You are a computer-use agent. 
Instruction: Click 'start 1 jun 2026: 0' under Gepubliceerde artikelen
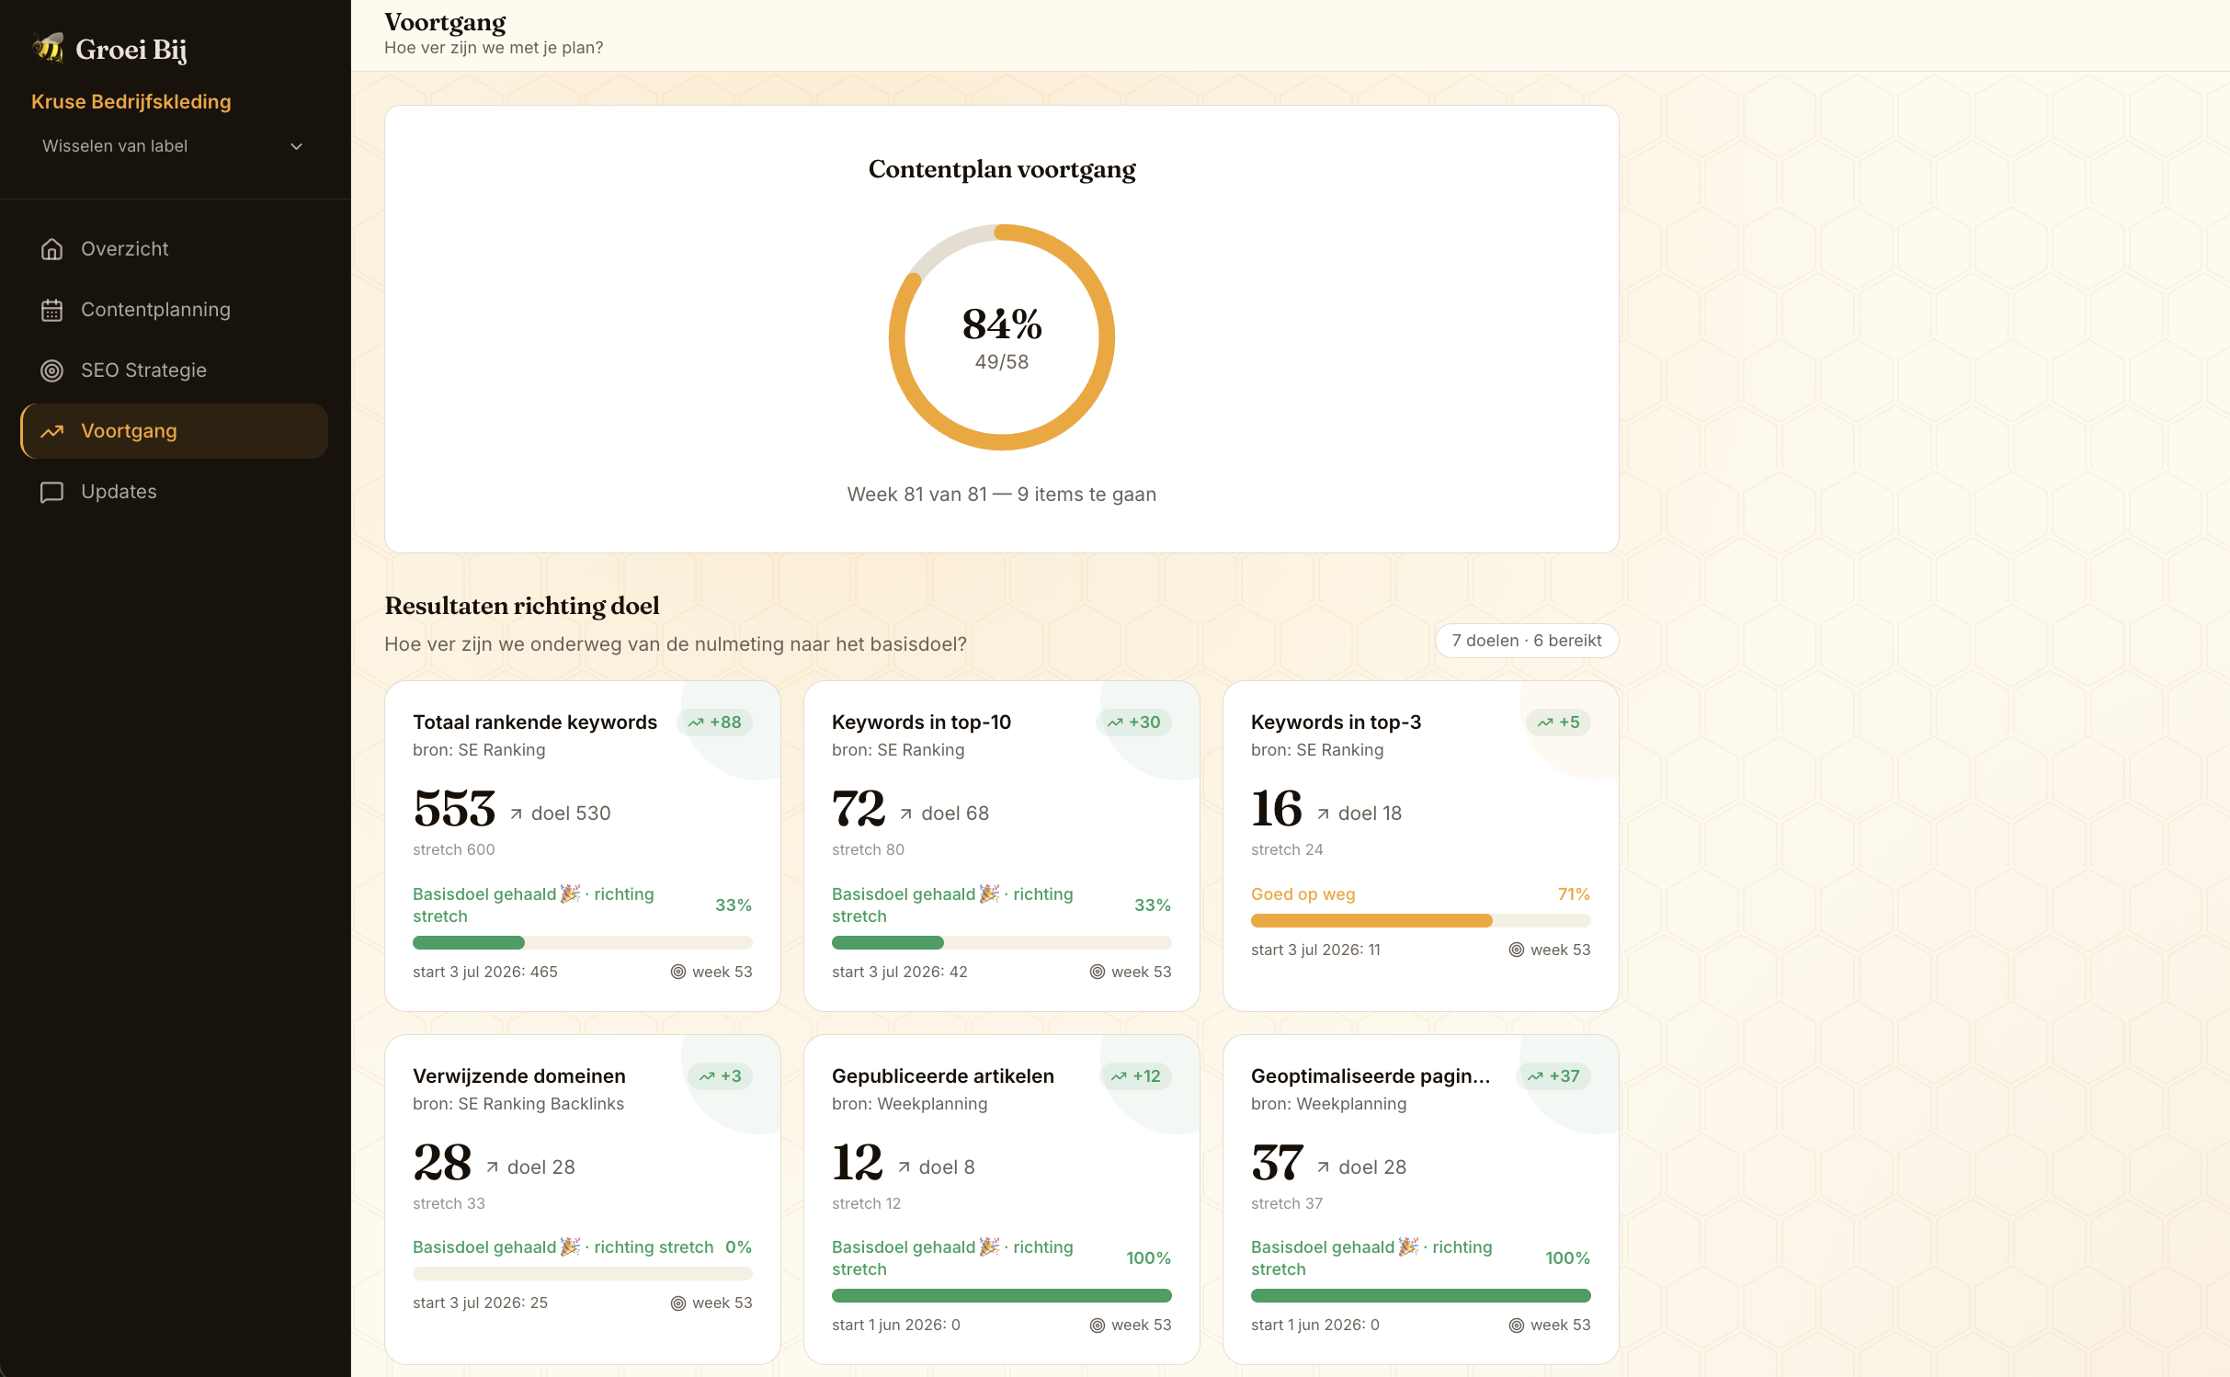[896, 1325]
